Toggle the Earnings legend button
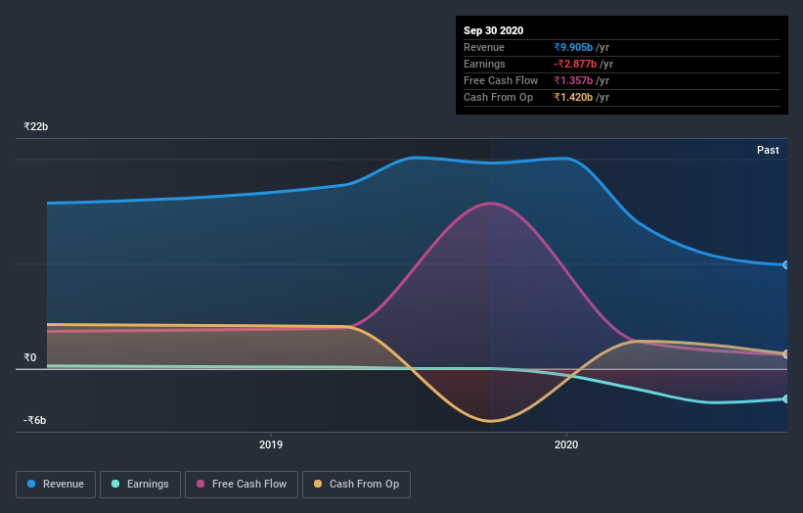 (x=140, y=485)
